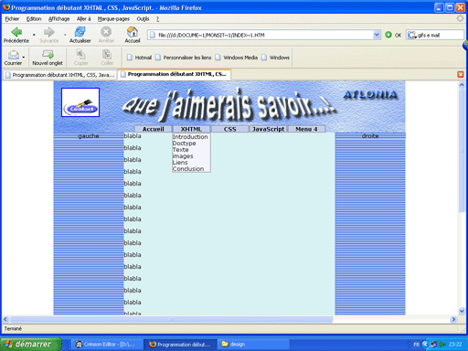Select Doctype in the XHTML submenu
The height and width of the screenshot is (351, 468).
[184, 144]
